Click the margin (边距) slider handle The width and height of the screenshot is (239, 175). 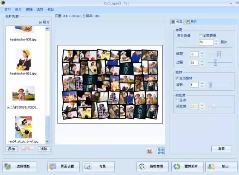point(215,62)
